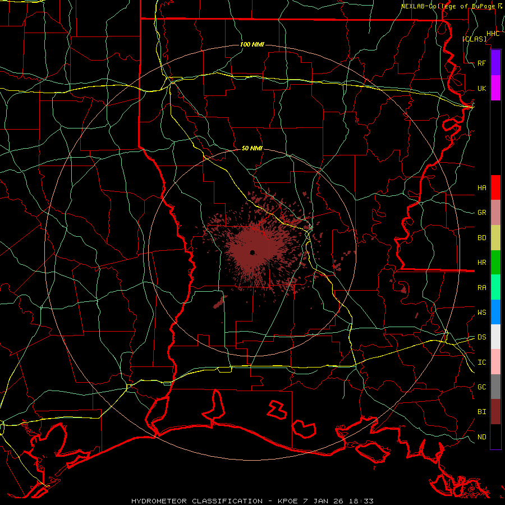Click the BI dark red legend swatch
The image size is (505, 505).
pos(495,412)
